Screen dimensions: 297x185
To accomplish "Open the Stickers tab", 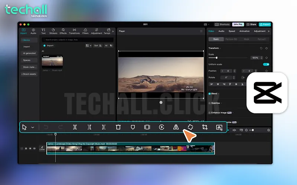I will pos(53,31).
